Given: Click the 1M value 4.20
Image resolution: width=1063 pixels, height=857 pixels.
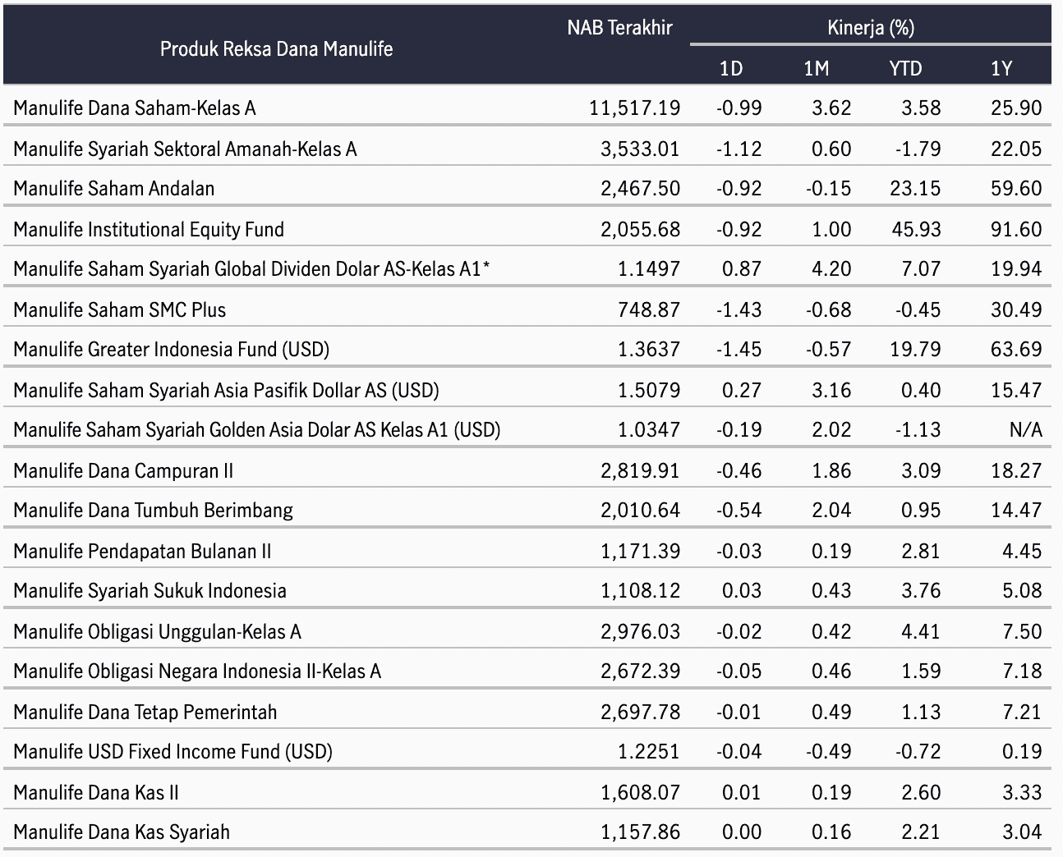Looking at the screenshot, I should pos(831,268).
